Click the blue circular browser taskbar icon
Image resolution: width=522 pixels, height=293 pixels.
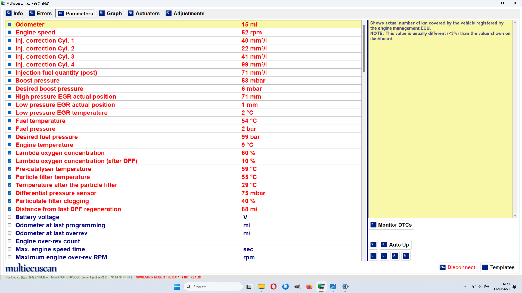pos(285,287)
